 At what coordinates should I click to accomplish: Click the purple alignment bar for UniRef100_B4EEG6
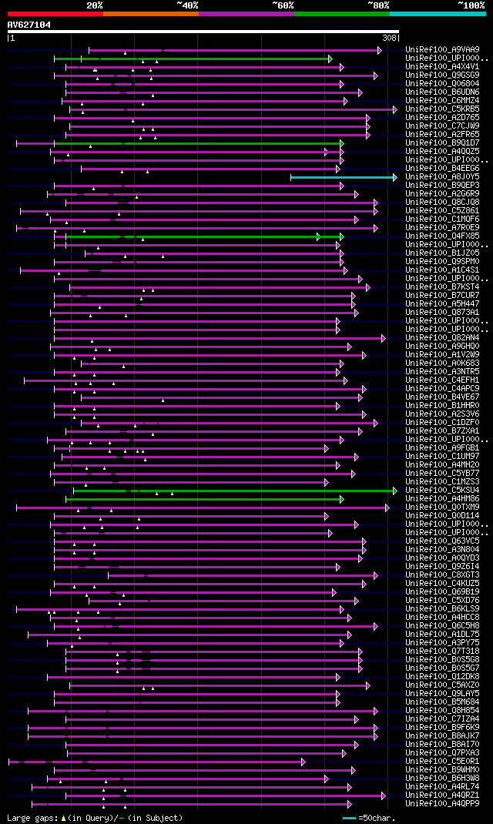(210, 169)
